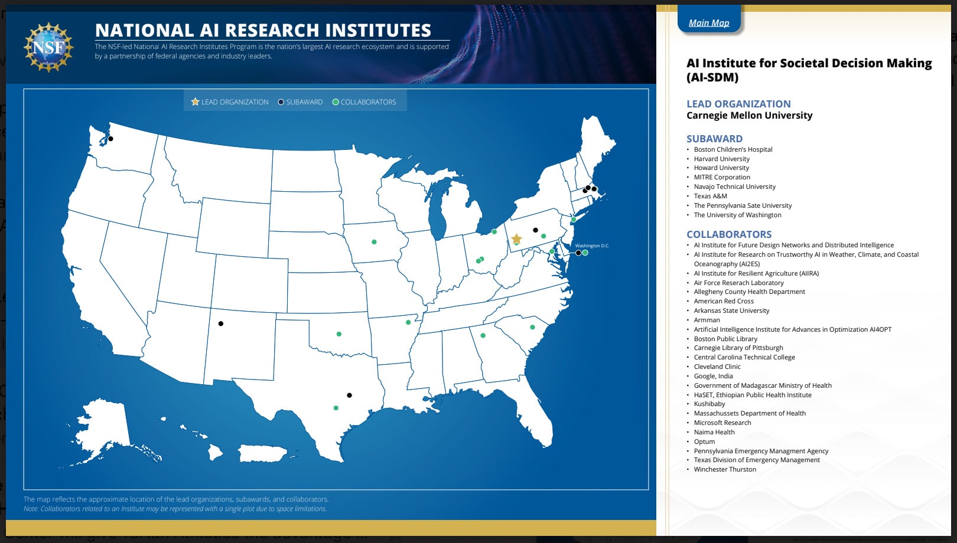Click the green dot on Ohio's Lake Erie shore
957x543 pixels.
point(494,231)
